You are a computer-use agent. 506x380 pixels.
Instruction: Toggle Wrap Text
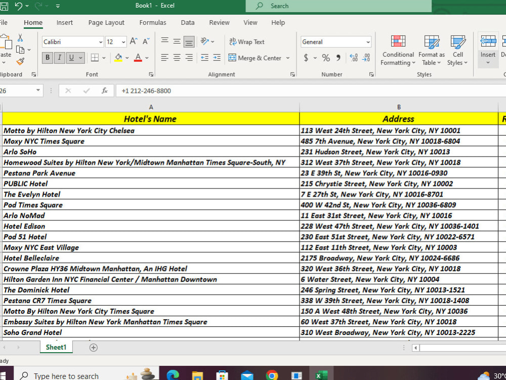click(247, 42)
